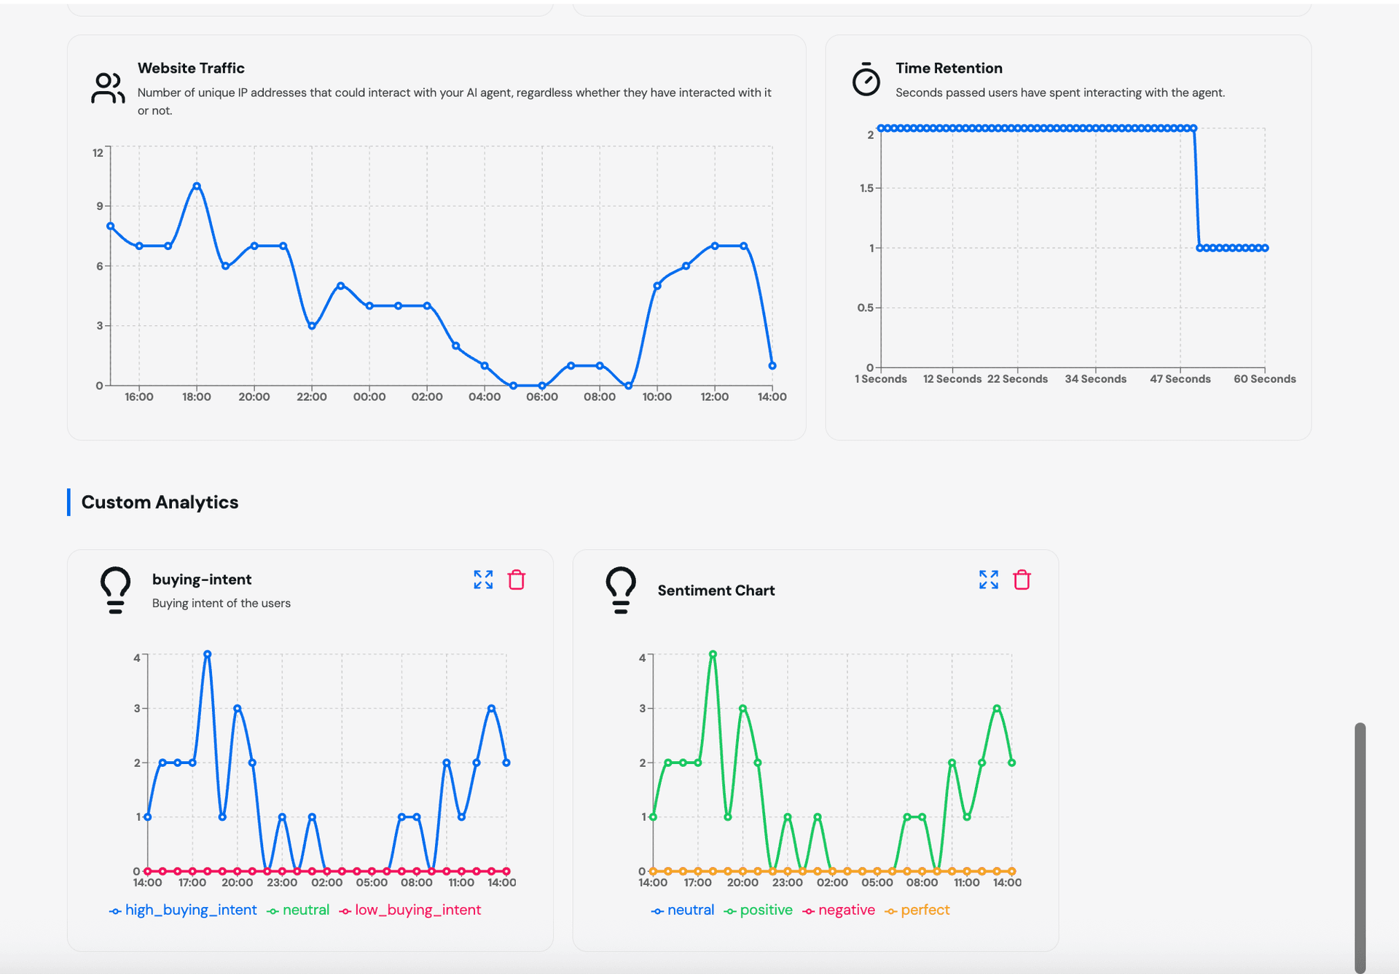Toggle the high_buying_intent series visibility

point(191,910)
